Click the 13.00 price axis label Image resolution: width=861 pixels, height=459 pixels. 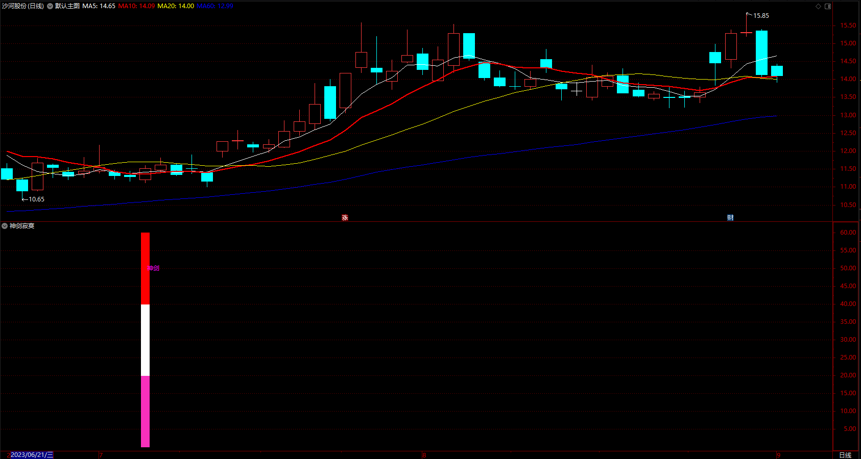coord(848,115)
